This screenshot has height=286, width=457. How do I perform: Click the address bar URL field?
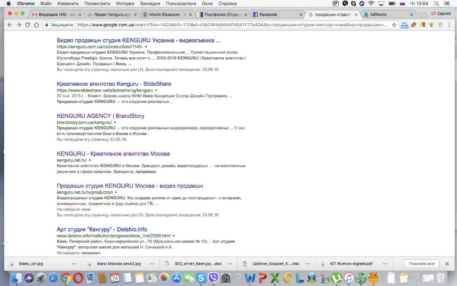point(232,25)
